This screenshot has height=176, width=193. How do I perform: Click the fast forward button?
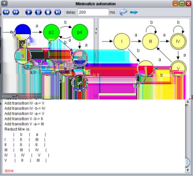coord(16,12)
